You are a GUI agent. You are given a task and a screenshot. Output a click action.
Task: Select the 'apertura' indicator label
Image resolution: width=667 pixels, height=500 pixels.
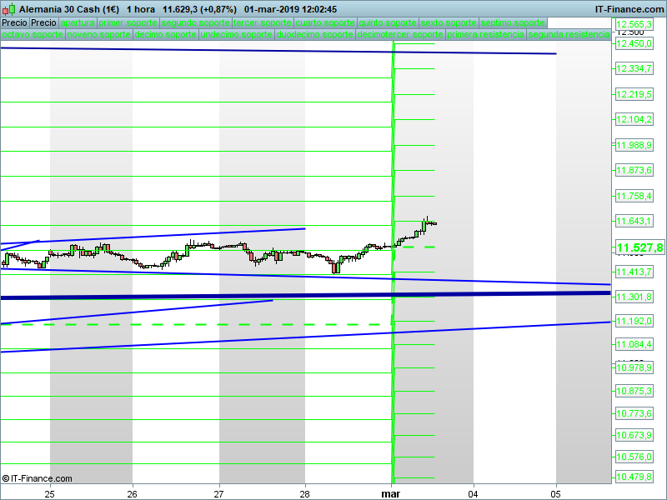[78, 22]
